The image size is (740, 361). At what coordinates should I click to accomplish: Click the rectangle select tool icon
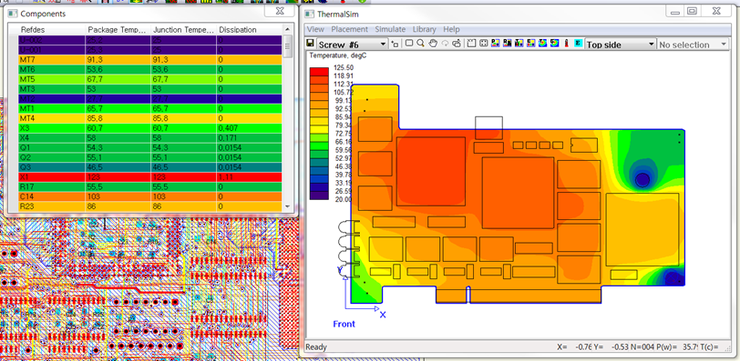(409, 43)
